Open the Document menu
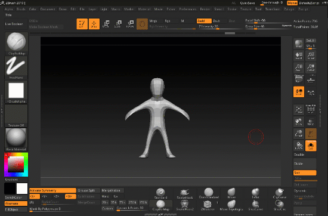The image size is (328, 216). [48, 9]
